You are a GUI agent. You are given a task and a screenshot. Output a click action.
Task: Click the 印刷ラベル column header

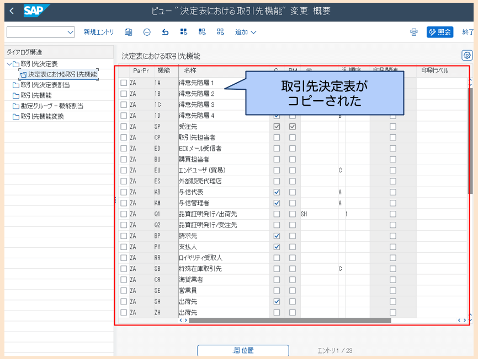click(x=435, y=70)
